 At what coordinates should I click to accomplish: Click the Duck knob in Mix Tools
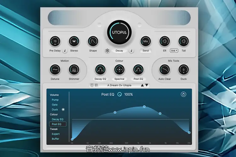tap(183, 70)
